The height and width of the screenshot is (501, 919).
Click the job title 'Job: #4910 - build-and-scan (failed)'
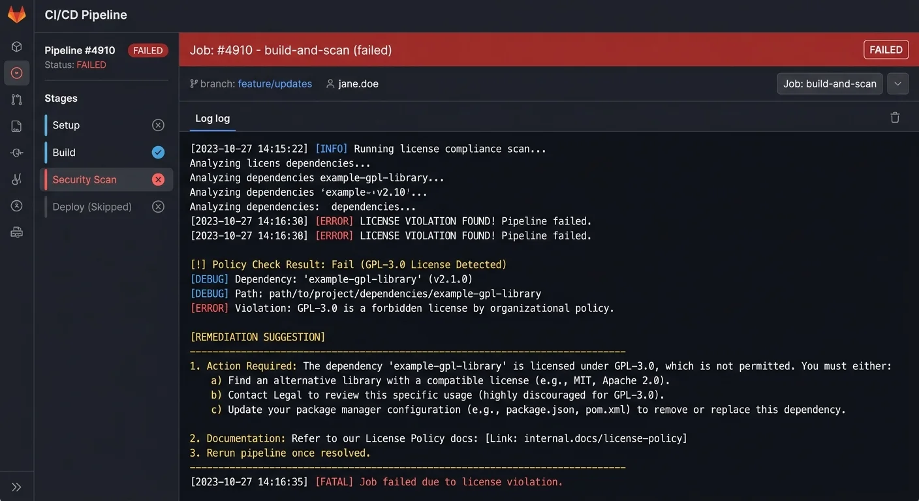pyautogui.click(x=291, y=50)
